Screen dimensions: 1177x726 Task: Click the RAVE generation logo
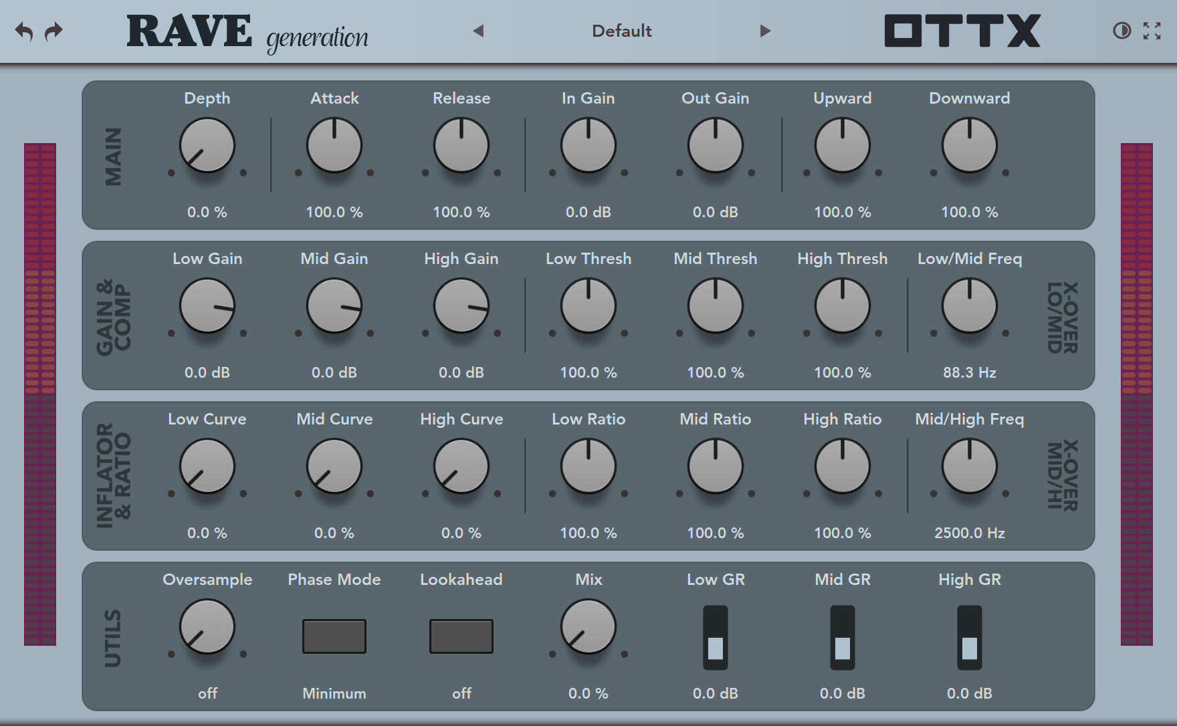tap(247, 32)
